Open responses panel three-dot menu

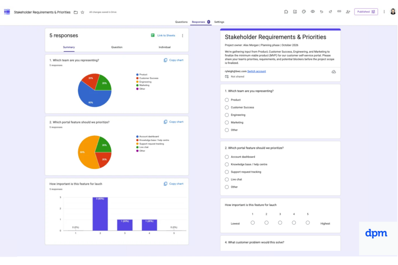(183, 36)
